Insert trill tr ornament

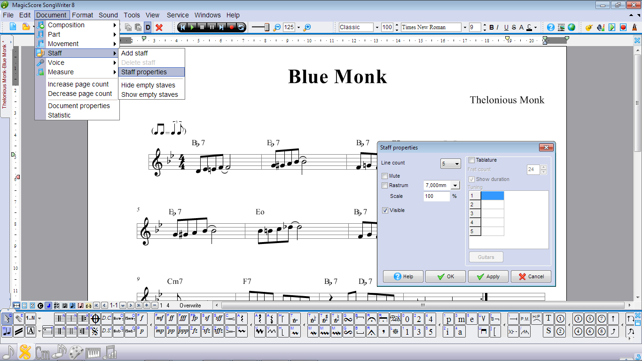[295, 318]
